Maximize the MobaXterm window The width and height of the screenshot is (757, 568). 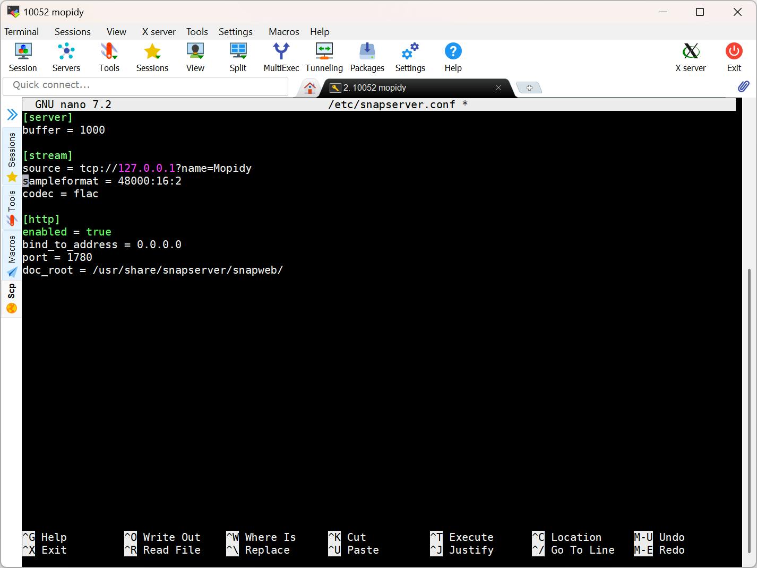[700, 12]
